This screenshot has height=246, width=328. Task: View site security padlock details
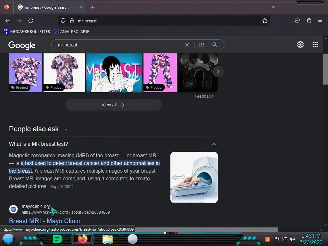click(72, 21)
